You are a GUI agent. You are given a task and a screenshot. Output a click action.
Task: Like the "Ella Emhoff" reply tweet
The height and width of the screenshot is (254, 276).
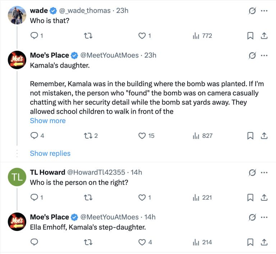click(142, 242)
